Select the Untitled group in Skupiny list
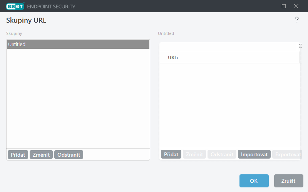 78,44
